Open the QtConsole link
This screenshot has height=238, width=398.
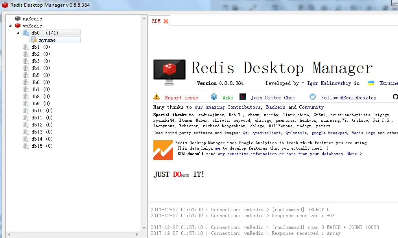(x=296, y=133)
